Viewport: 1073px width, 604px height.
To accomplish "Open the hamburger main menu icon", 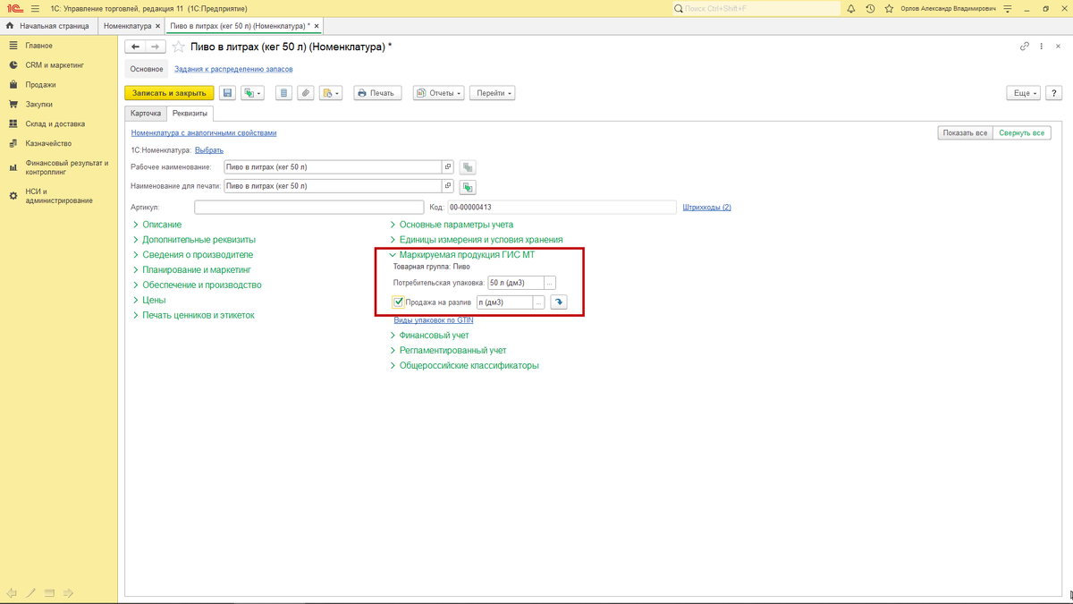I will click(x=36, y=8).
